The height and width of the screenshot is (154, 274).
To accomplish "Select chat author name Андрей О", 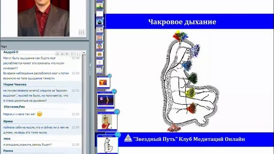I will pyautogui.click(x=11, y=52).
